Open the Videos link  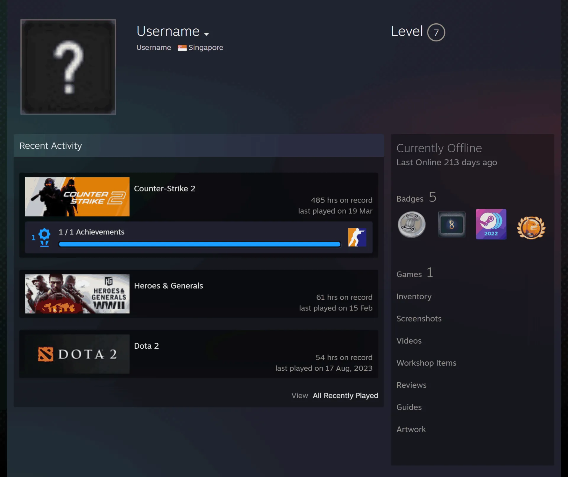409,341
